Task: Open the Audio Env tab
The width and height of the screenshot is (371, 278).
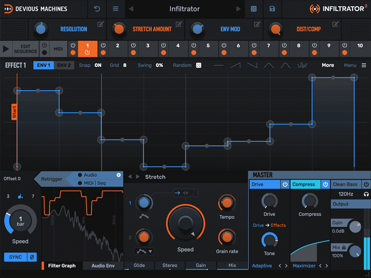Action: pos(103,266)
